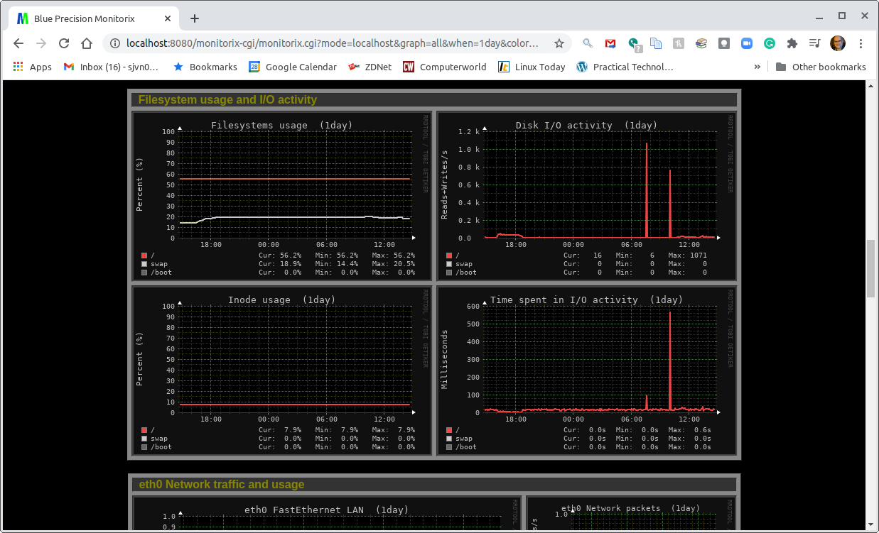Click the user profile avatar
Image resolution: width=879 pixels, height=533 pixels.
coord(838,43)
